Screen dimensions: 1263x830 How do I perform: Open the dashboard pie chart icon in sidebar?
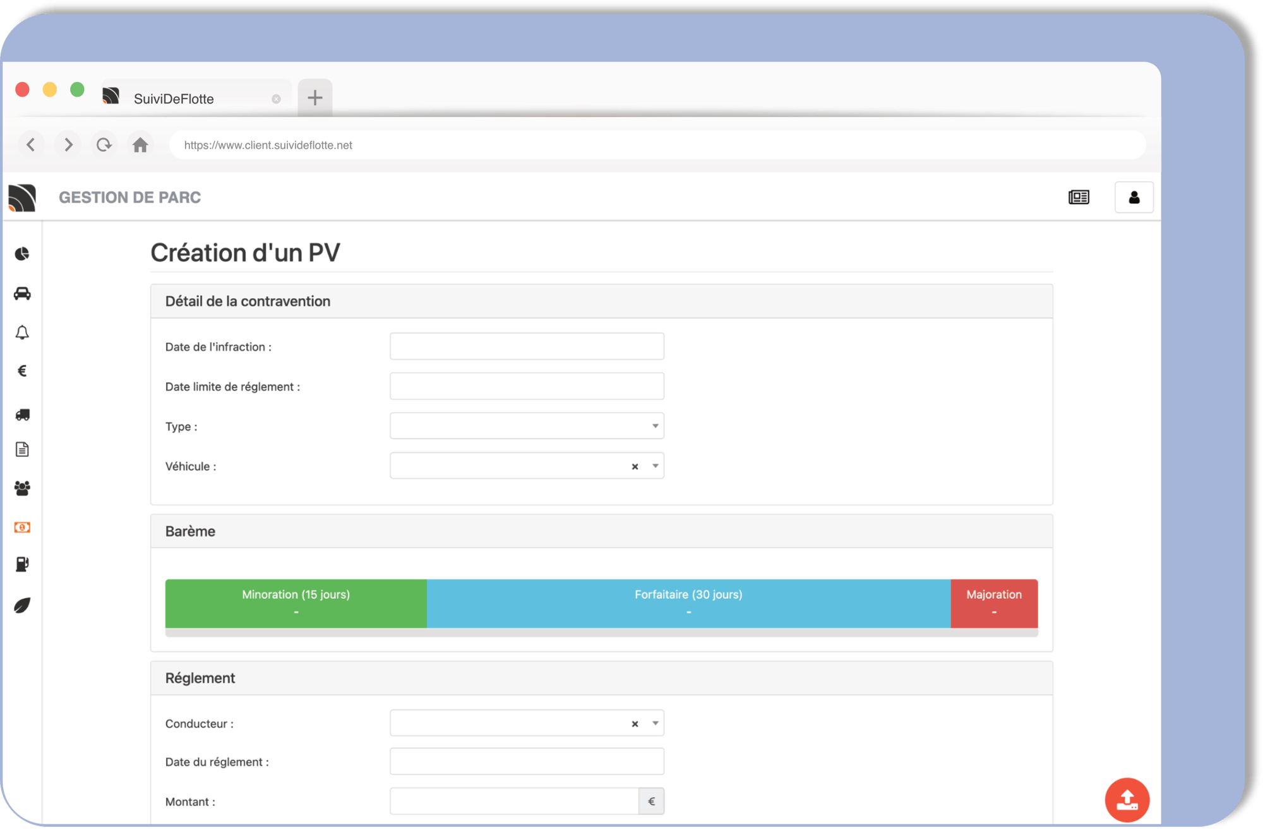click(22, 254)
